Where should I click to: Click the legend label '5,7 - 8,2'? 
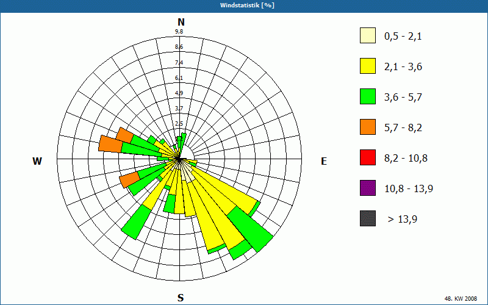(x=403, y=128)
